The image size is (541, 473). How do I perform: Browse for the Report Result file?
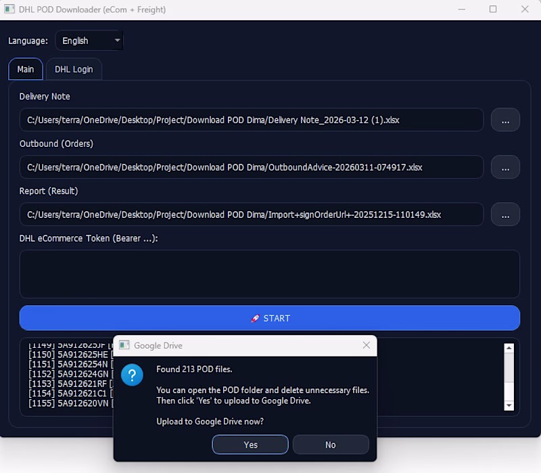coord(505,215)
